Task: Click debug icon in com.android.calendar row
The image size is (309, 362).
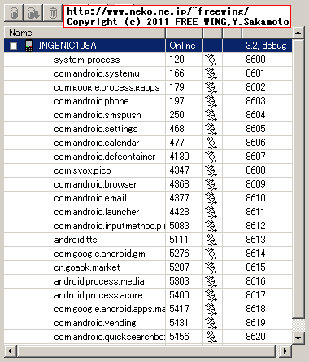Action: pyautogui.click(x=211, y=143)
